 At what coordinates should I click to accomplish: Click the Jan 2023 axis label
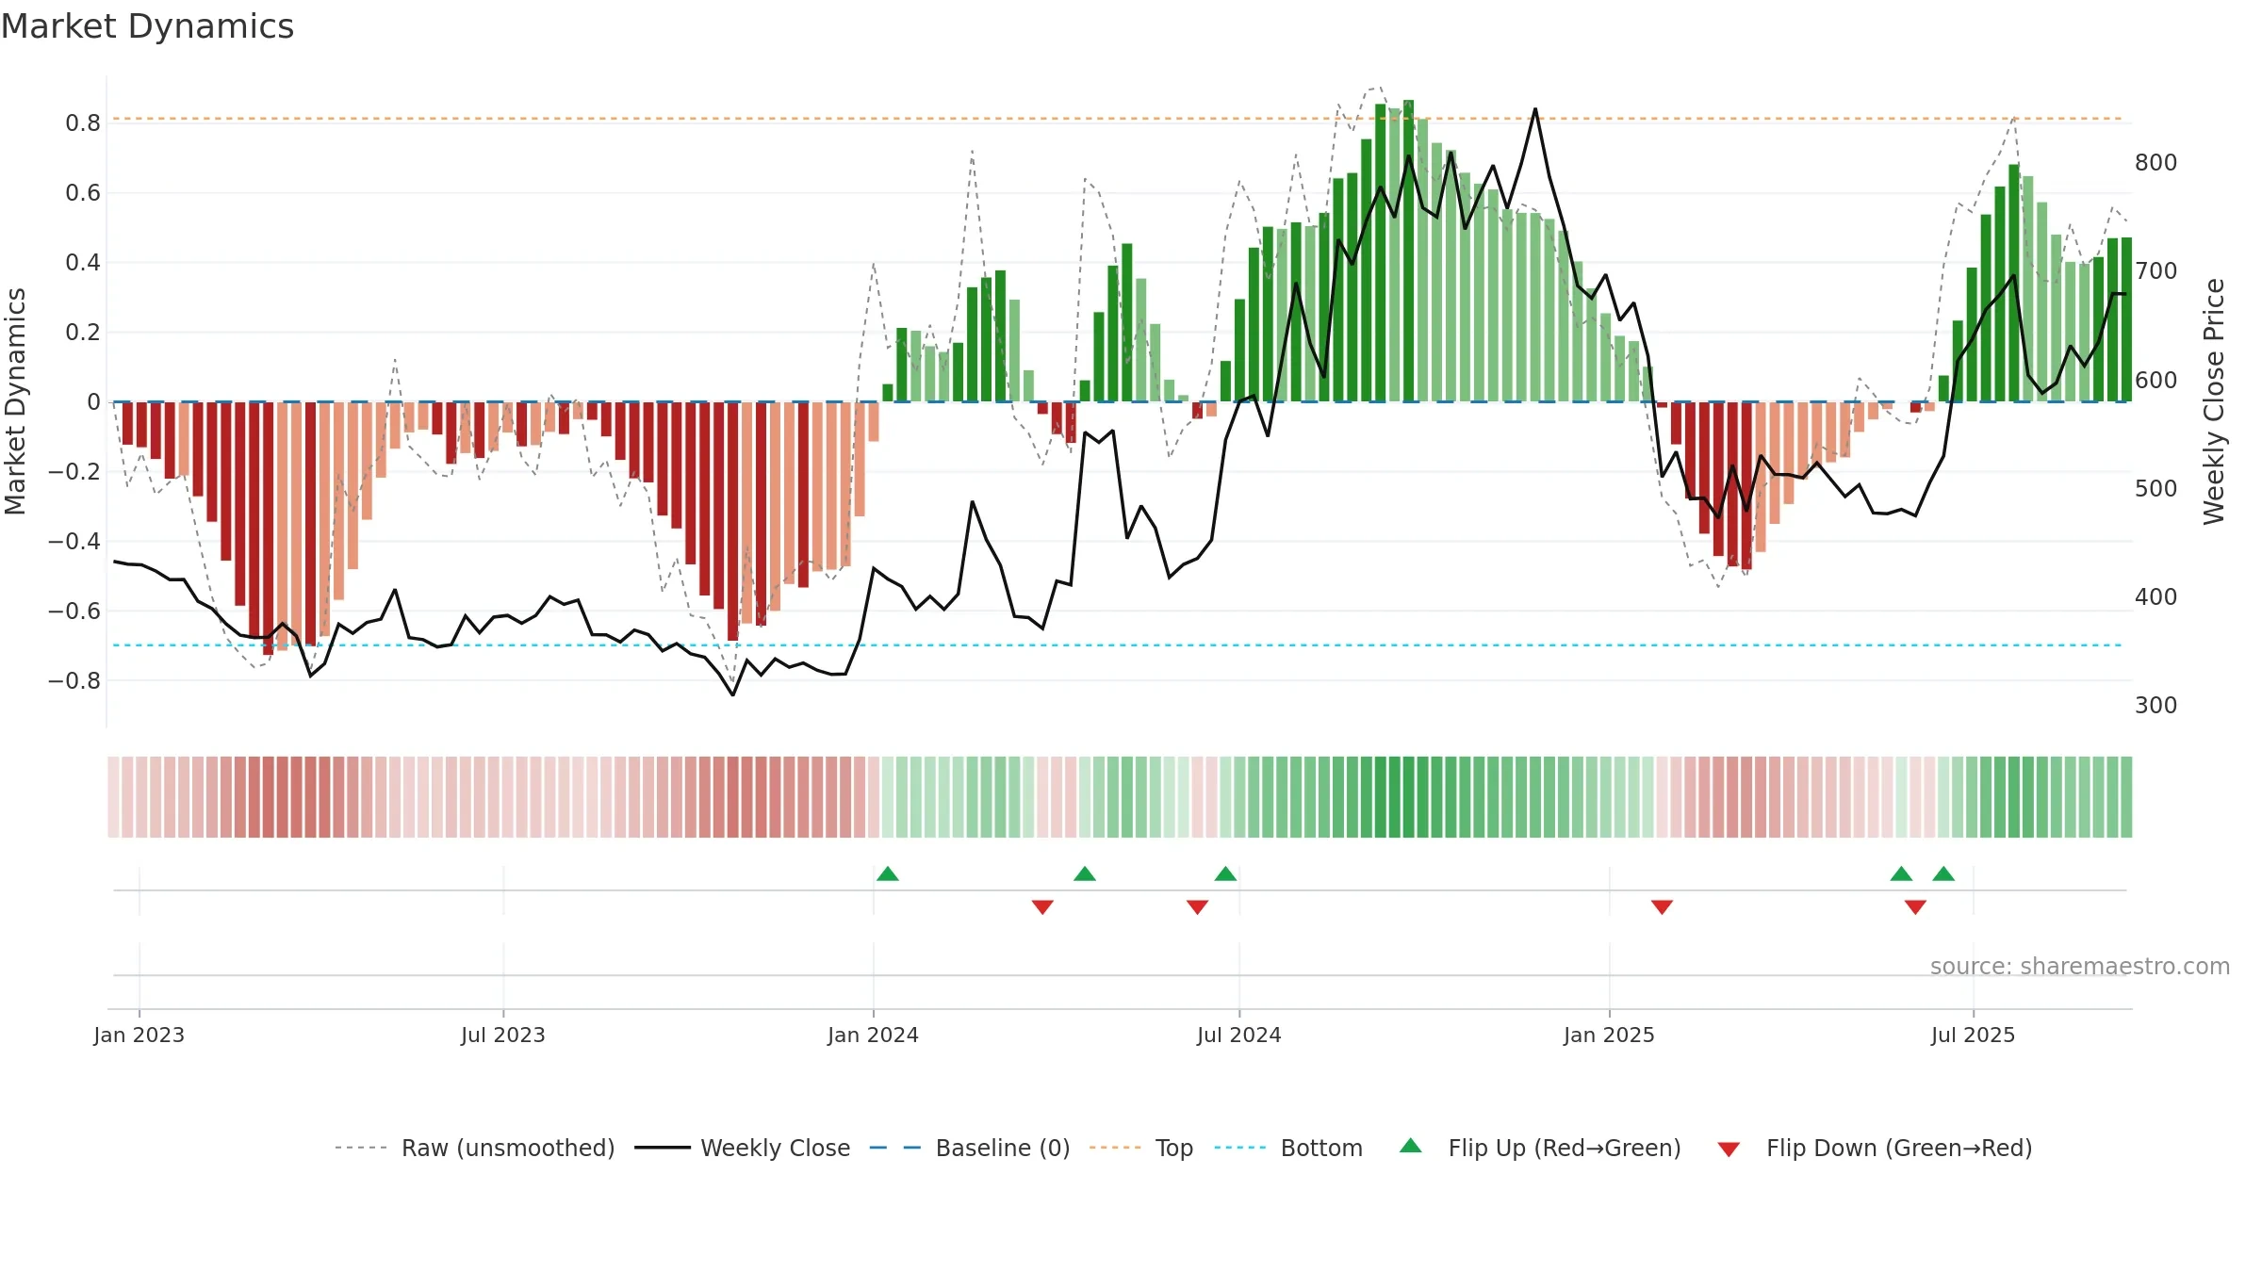[139, 1035]
